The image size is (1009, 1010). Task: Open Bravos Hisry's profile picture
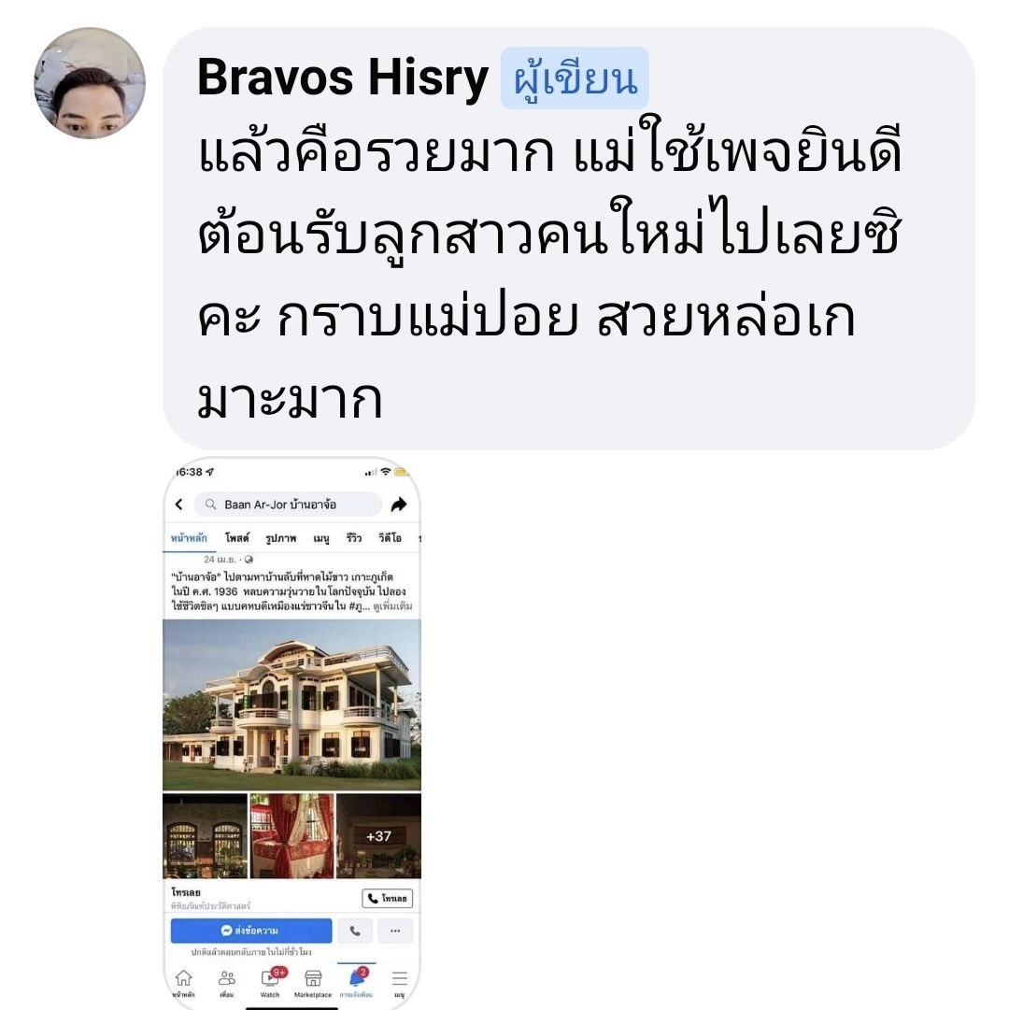click(x=90, y=83)
